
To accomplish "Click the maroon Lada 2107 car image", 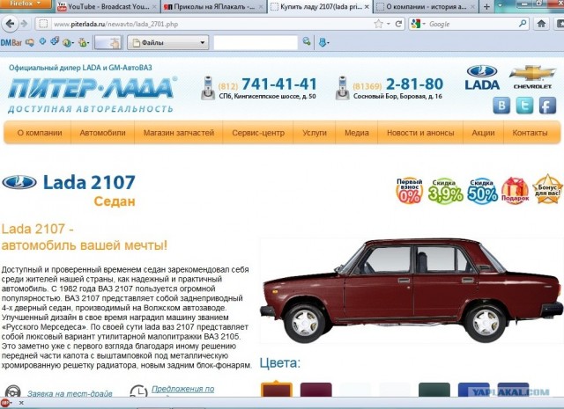I will 411,290.
